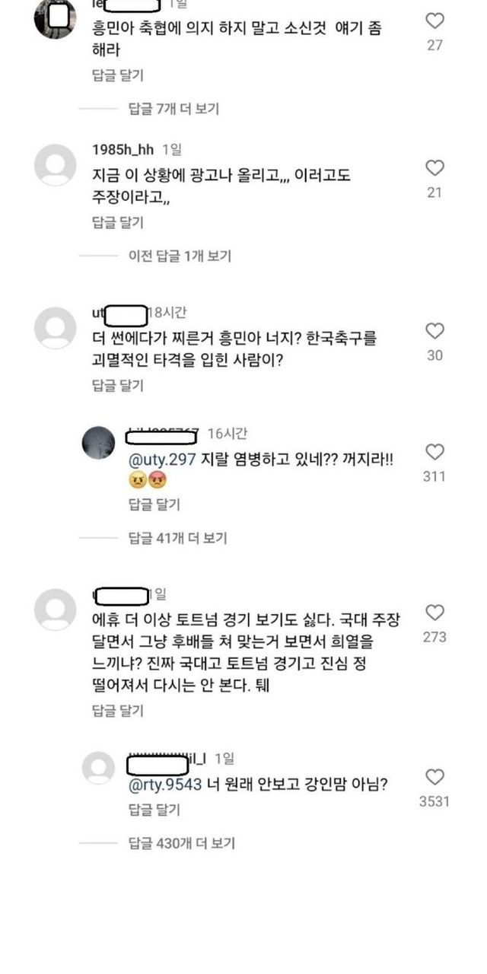The width and height of the screenshot is (487, 974).
Task: Tap 답글 달기 under the 토트넘 경기 comment
Action: (x=117, y=711)
